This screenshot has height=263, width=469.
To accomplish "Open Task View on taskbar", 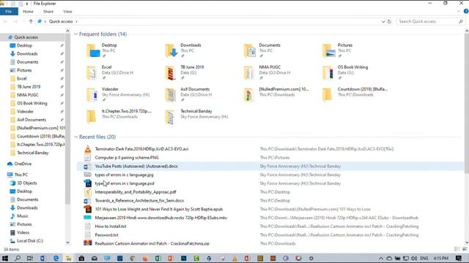I will (30, 258).
